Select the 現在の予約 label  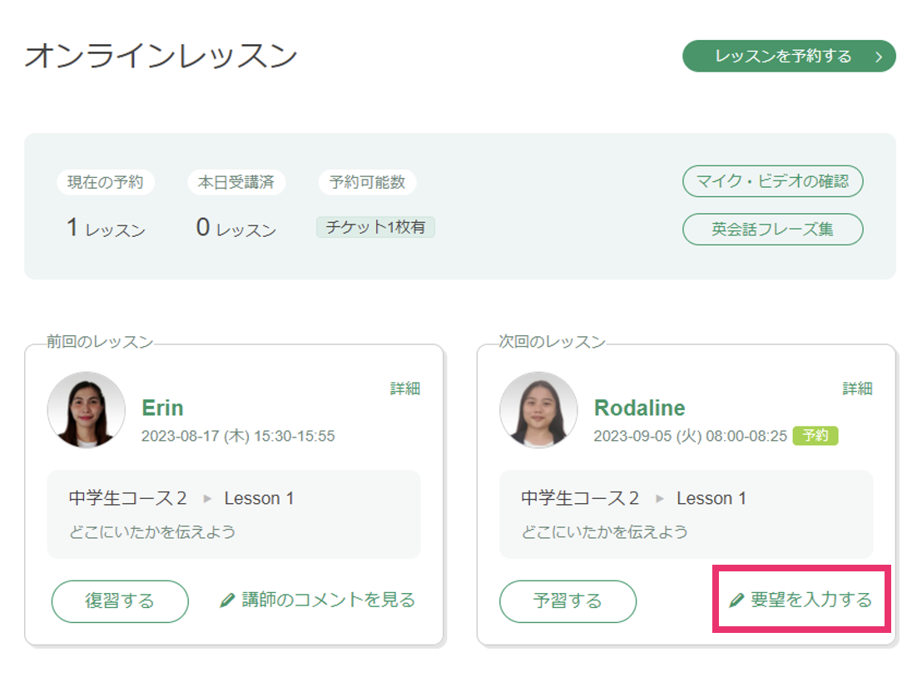106,182
